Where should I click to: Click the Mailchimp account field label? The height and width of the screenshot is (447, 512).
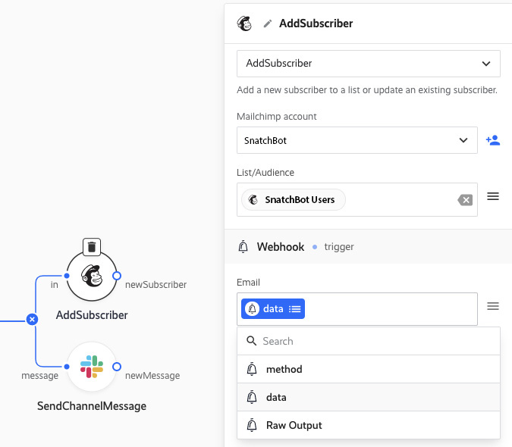click(x=277, y=117)
